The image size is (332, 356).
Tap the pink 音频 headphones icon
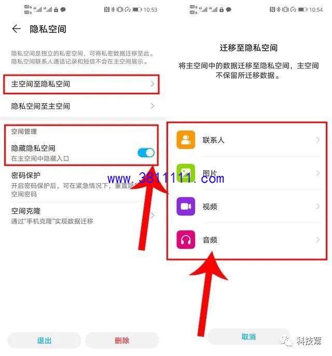(x=186, y=240)
